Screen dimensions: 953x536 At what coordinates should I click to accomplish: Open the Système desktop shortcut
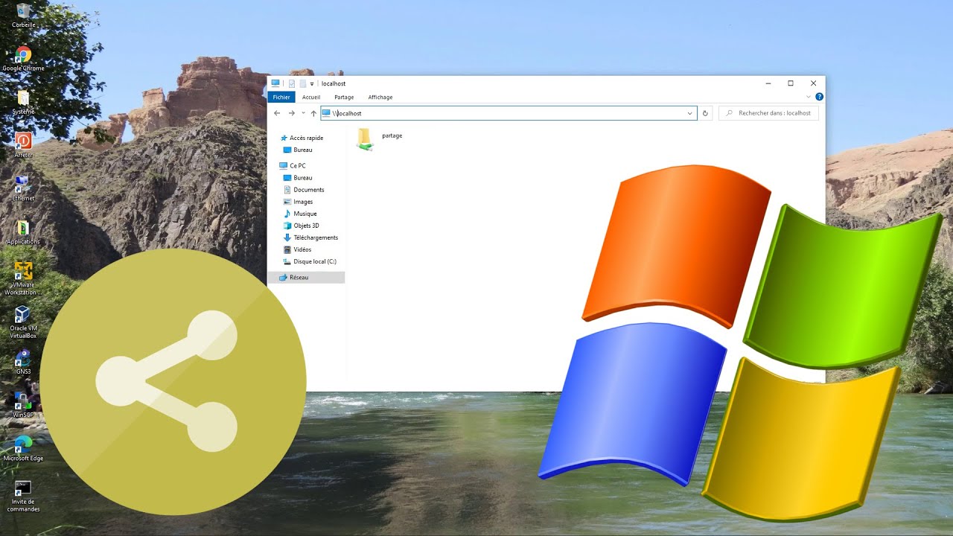pyautogui.click(x=23, y=102)
